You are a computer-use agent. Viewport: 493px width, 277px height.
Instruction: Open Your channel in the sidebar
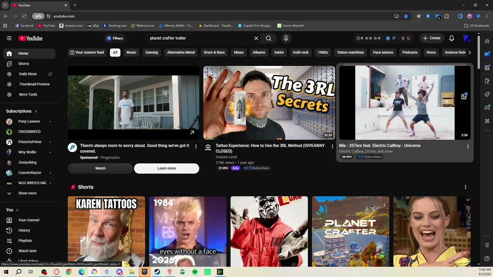pos(29,220)
